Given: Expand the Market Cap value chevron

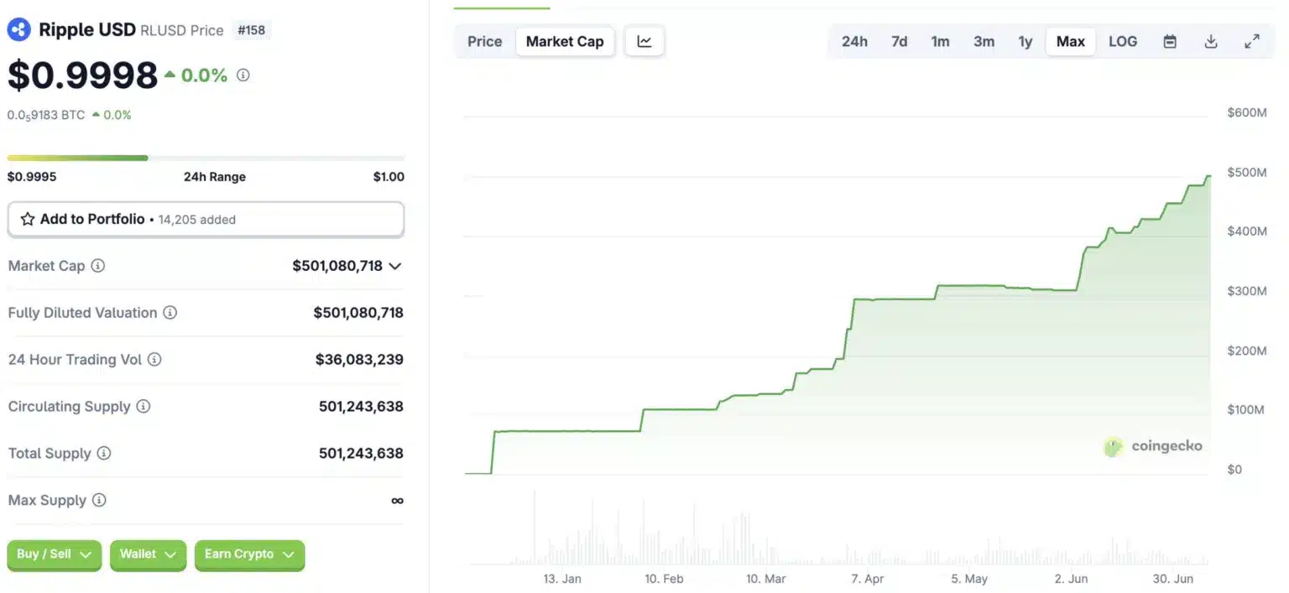Looking at the screenshot, I should [x=395, y=266].
